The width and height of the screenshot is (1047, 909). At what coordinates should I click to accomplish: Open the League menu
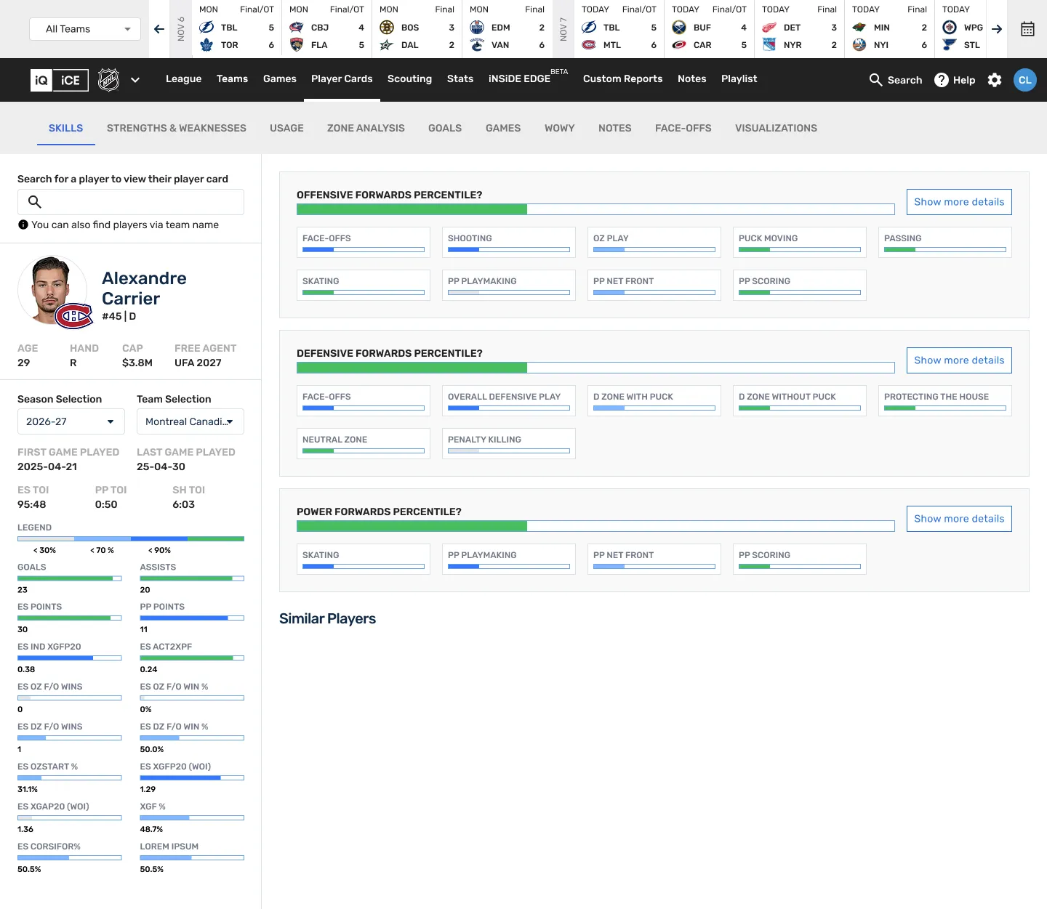click(x=183, y=79)
